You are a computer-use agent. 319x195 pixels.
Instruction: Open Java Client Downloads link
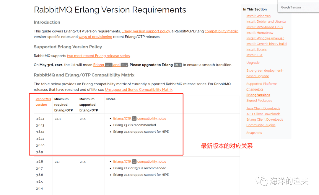tap(263, 108)
